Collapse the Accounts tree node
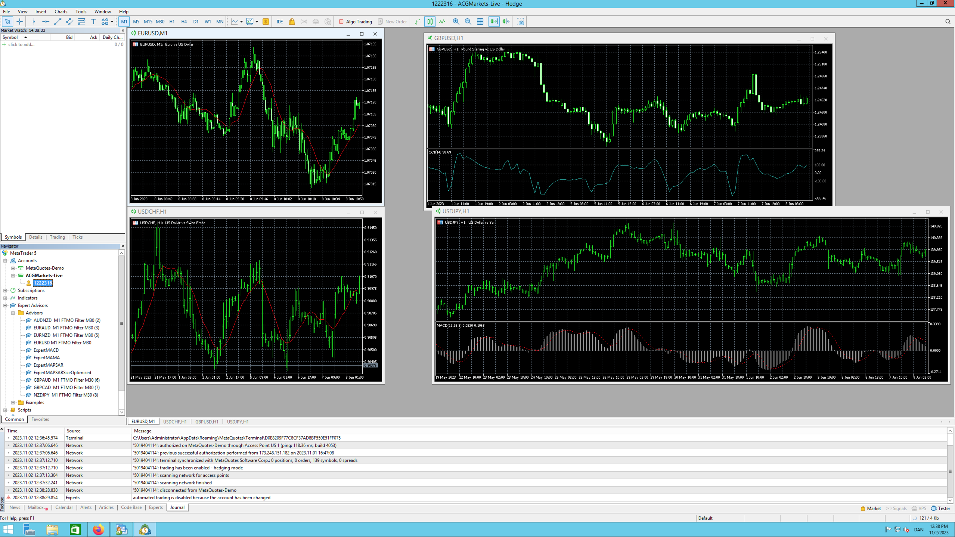The width and height of the screenshot is (955, 537). point(5,261)
